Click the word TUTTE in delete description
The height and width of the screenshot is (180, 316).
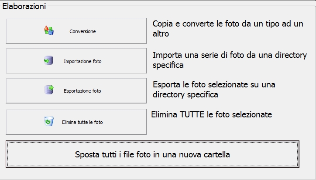point(192,115)
